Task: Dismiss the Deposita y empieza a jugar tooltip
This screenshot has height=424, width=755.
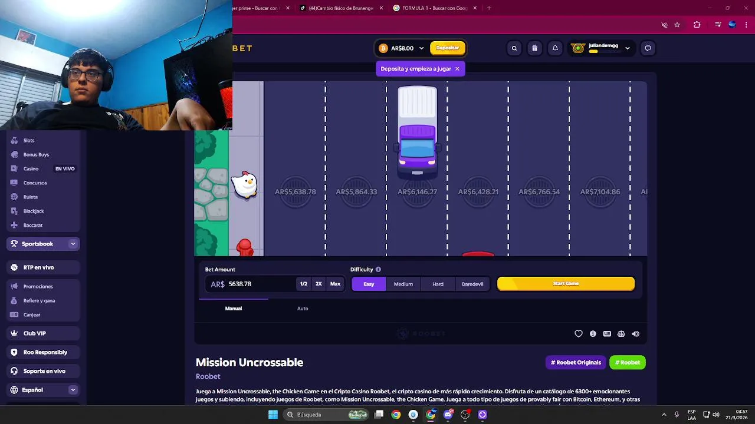Action: click(457, 69)
